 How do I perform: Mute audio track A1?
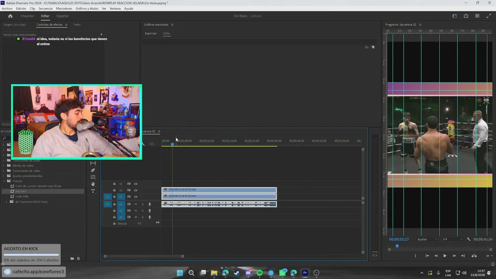coord(136,204)
